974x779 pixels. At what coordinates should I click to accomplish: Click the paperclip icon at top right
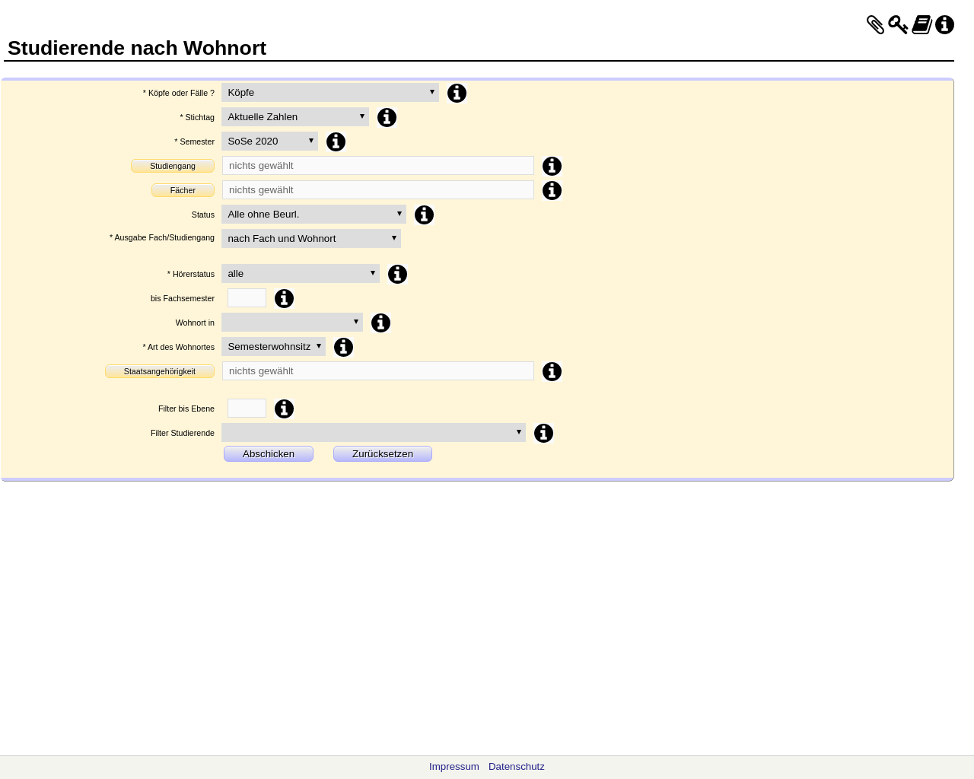click(x=875, y=25)
